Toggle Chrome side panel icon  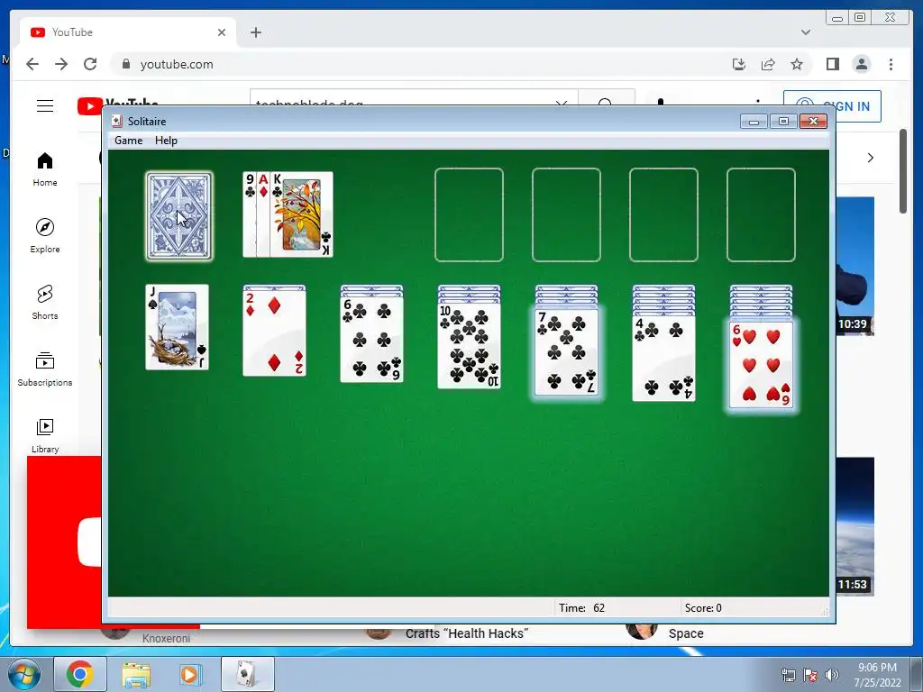(832, 64)
